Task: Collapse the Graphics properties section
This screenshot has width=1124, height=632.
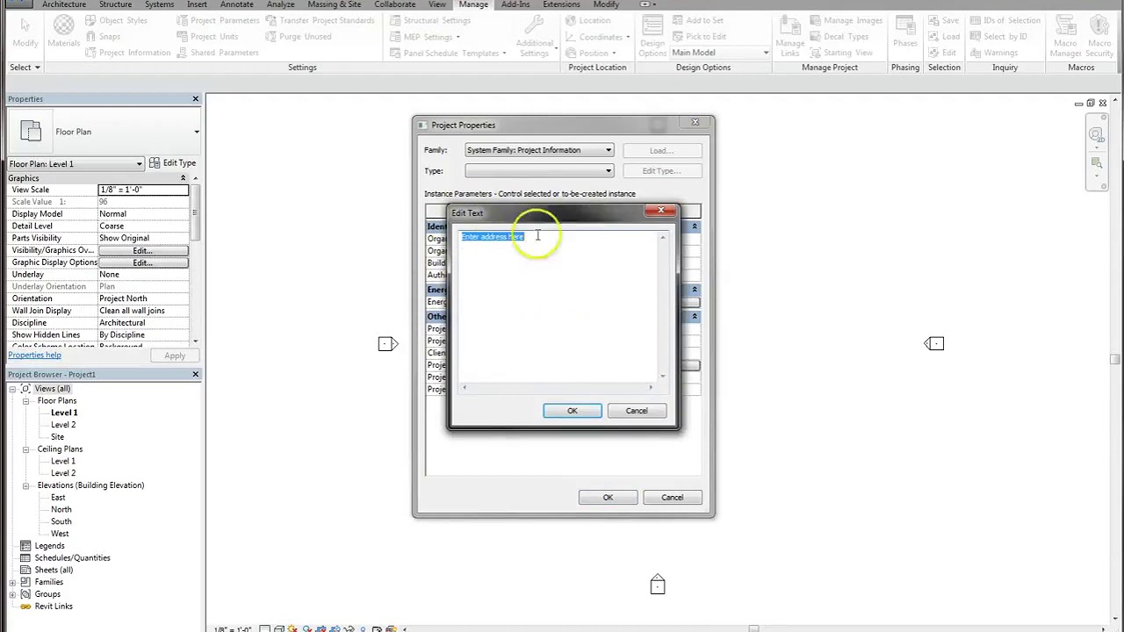Action: click(x=183, y=178)
